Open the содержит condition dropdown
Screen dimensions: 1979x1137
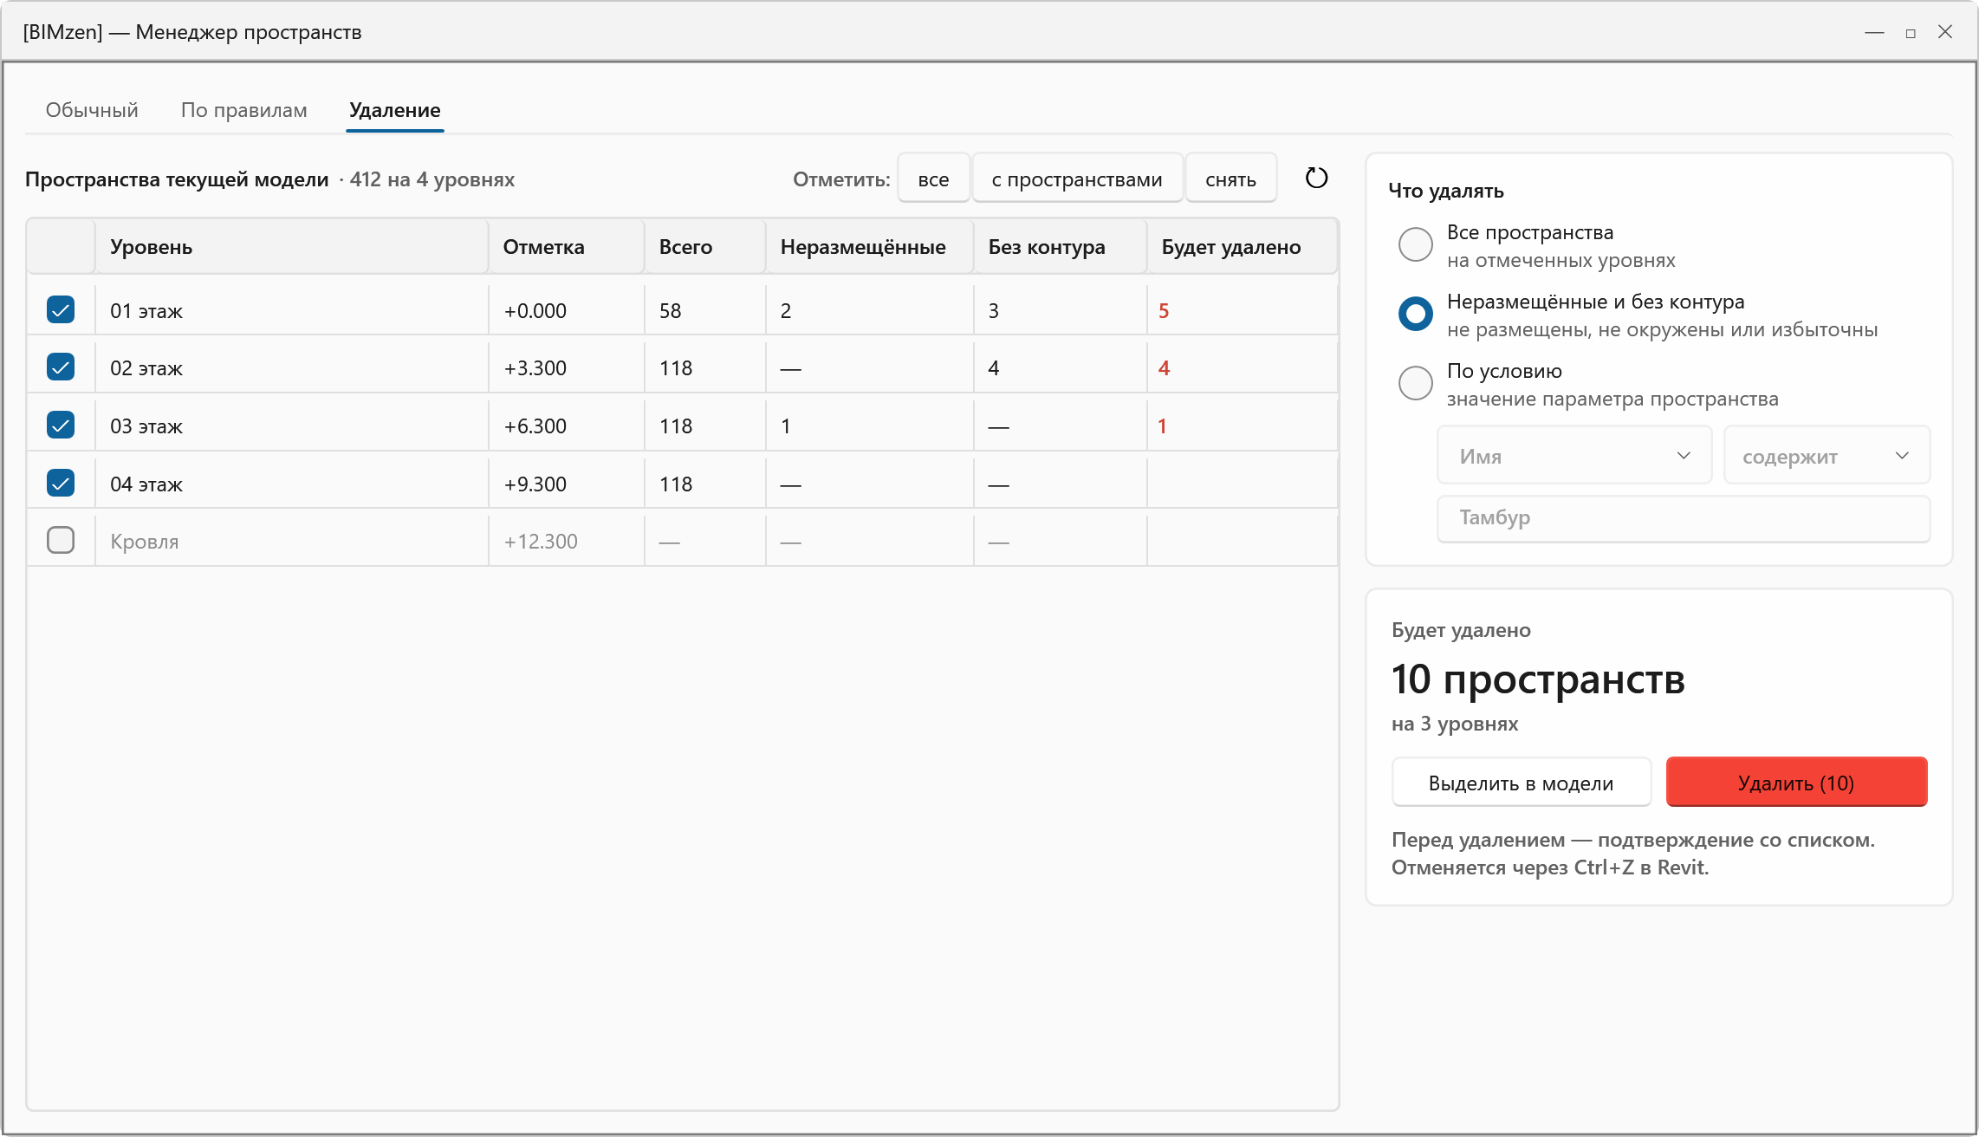click(1827, 456)
